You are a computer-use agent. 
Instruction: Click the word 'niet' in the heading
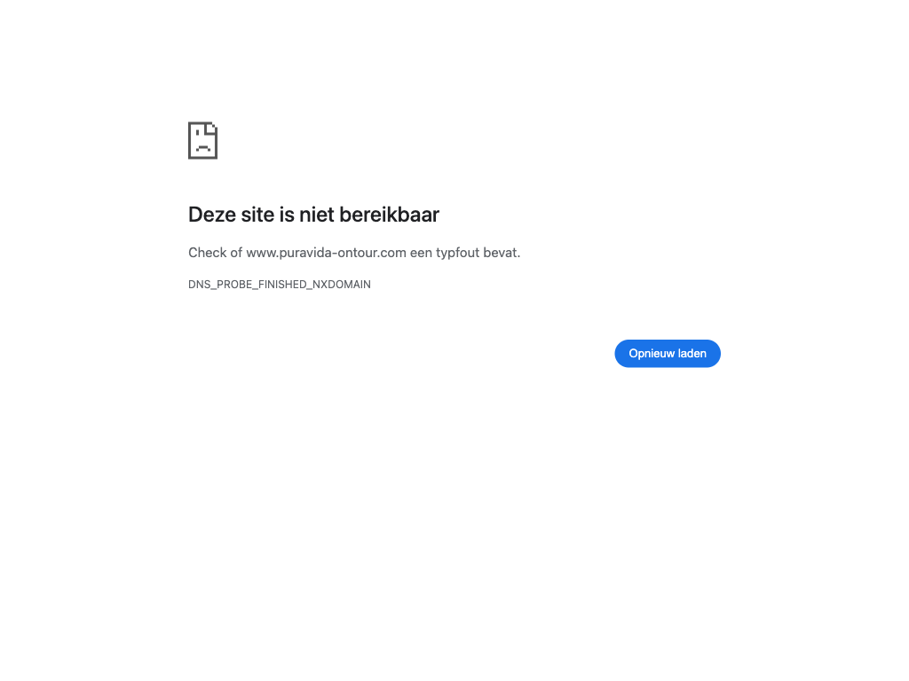pos(317,215)
